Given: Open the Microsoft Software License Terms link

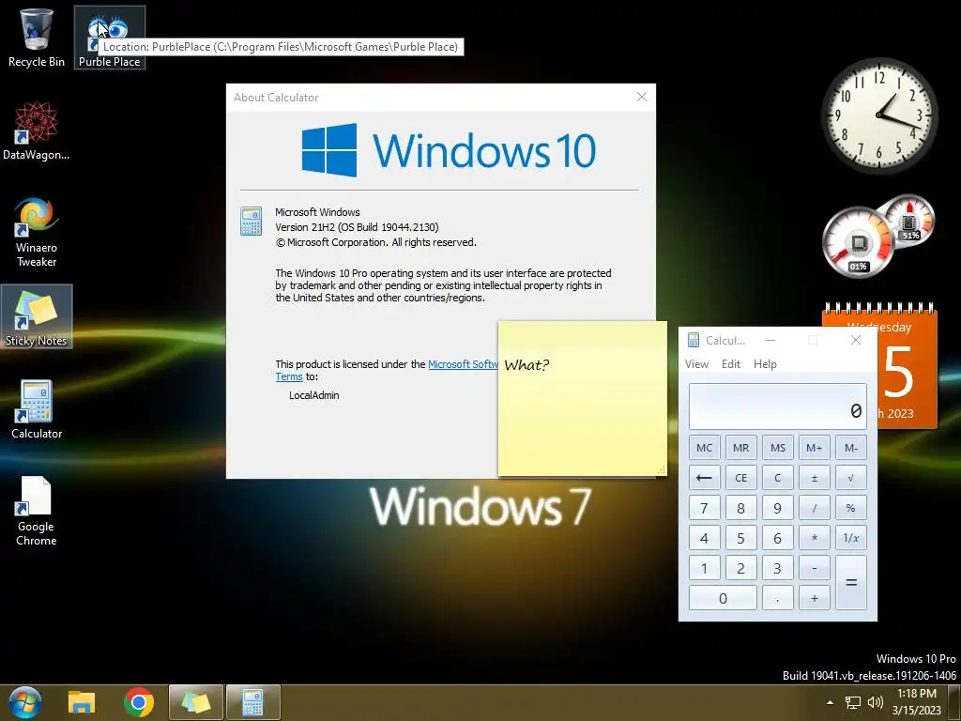Looking at the screenshot, I should (x=463, y=364).
